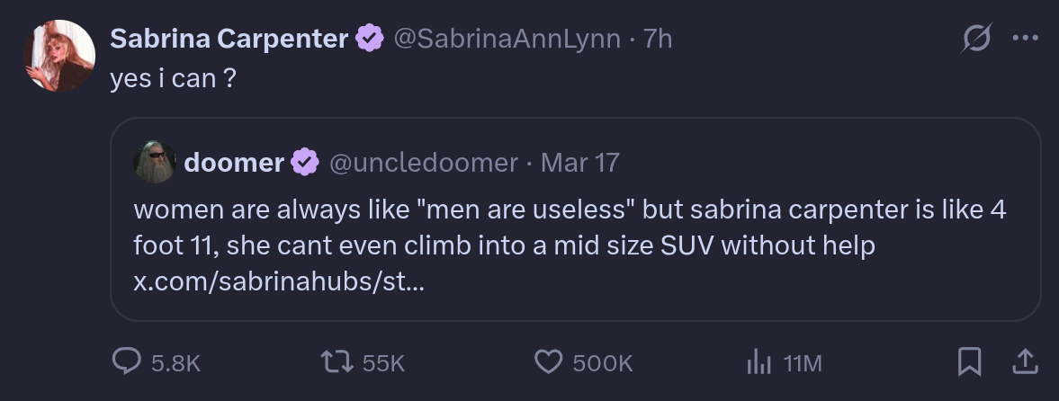Open Sabrina Carpenter's profile avatar

pos(59,56)
